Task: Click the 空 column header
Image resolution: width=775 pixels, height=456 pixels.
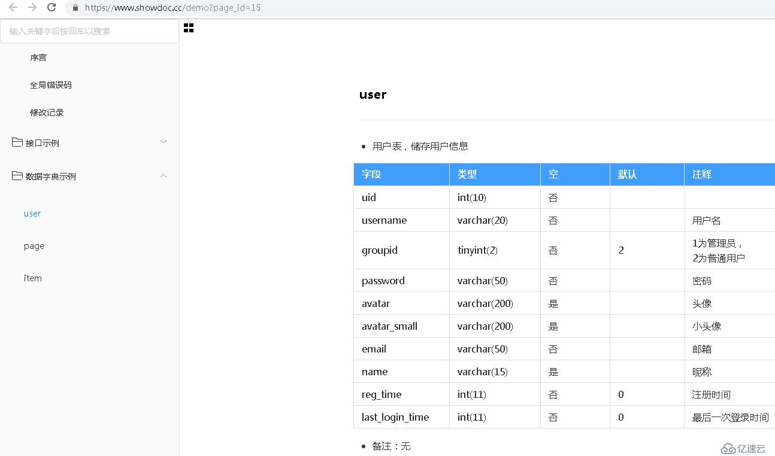Action: 576,175
